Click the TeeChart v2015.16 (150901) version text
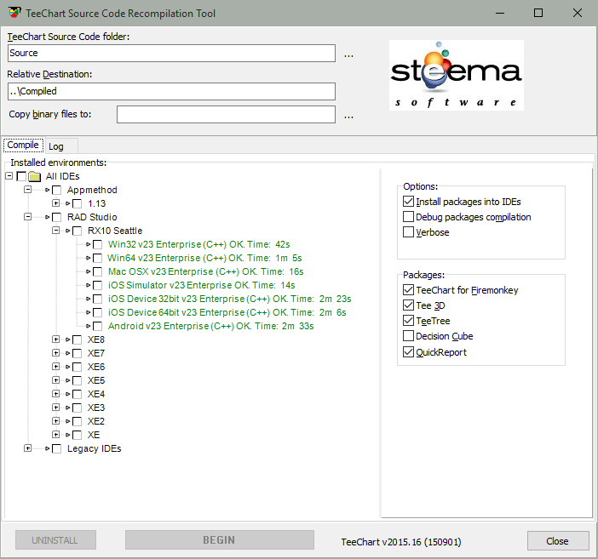The width and height of the screenshot is (598, 559). click(401, 542)
